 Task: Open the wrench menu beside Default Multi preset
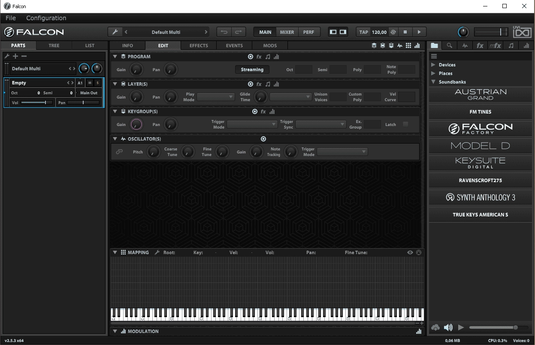click(115, 32)
